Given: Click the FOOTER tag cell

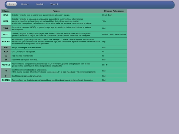Looking at the screenshot, I should point(6,80).
